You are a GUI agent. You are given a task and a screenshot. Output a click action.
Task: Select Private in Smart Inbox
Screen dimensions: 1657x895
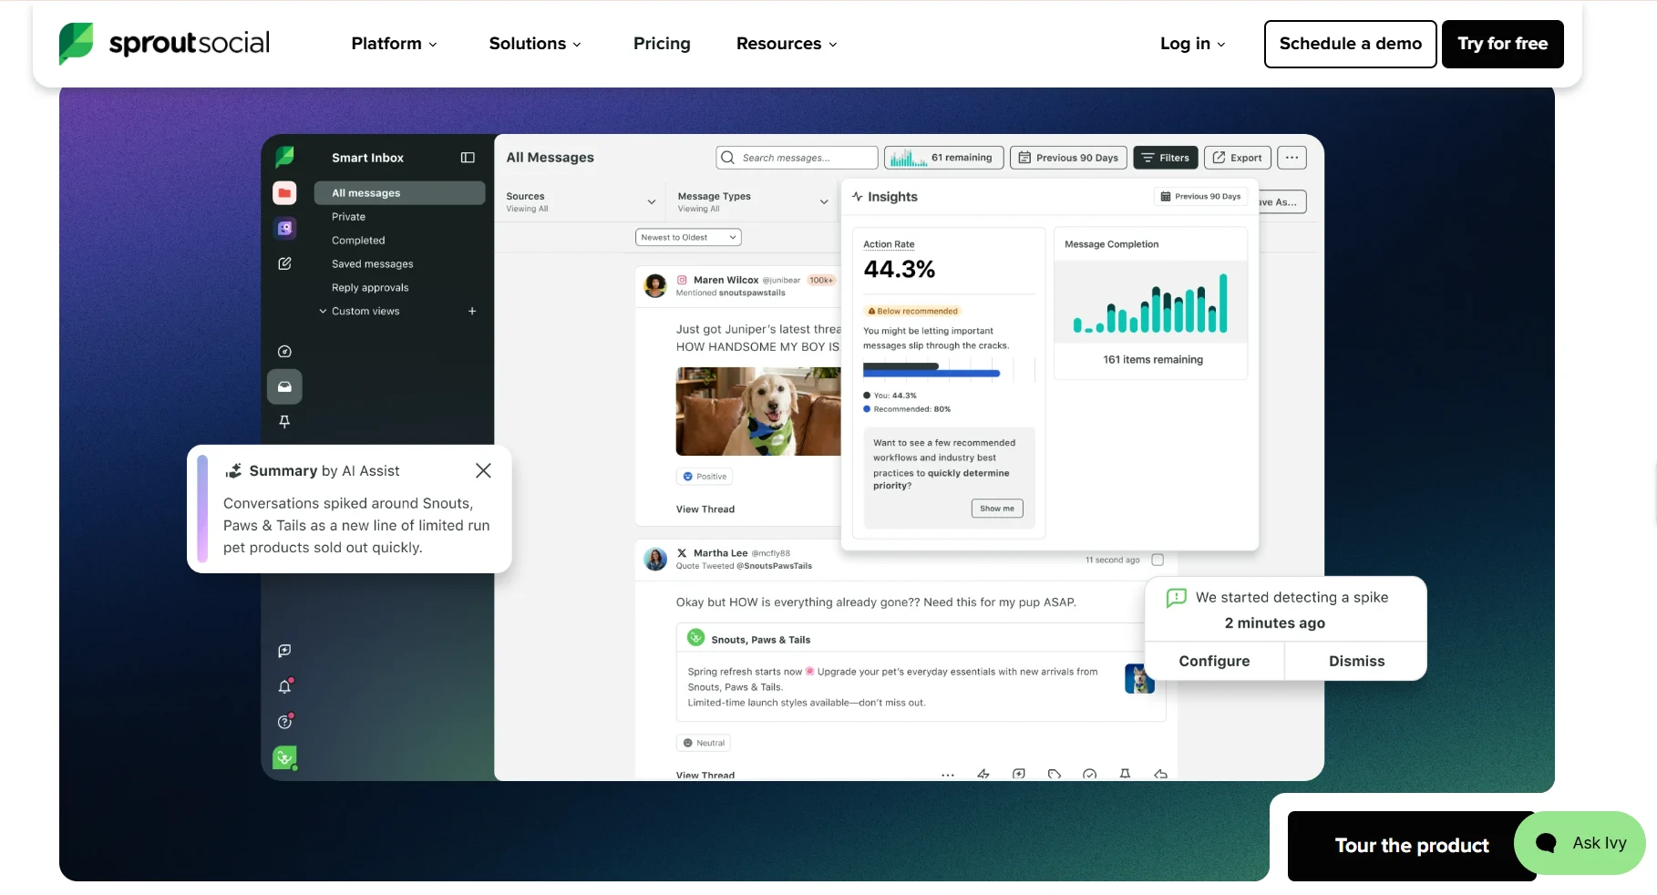(348, 217)
